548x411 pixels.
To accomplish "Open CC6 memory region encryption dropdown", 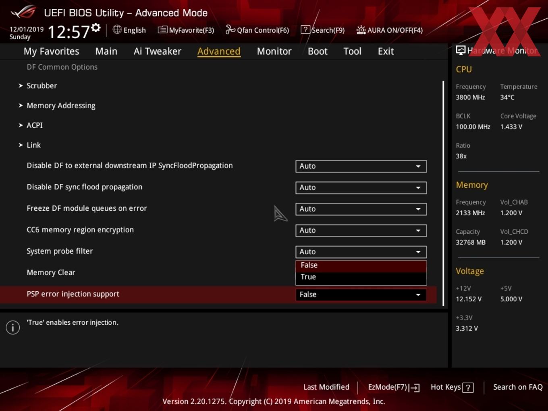I will 361,230.
